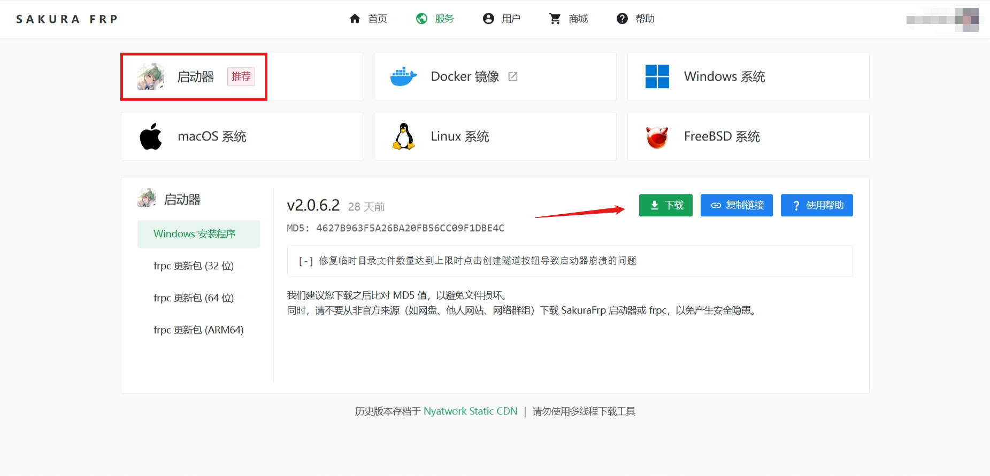Screen dimensions: 990x476
Task: Open the 商城 shop menu
Action: [x=569, y=19]
